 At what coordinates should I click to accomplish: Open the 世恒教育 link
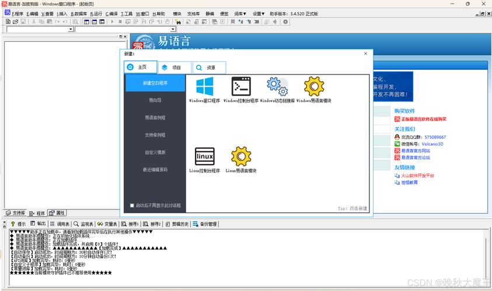[409, 182]
